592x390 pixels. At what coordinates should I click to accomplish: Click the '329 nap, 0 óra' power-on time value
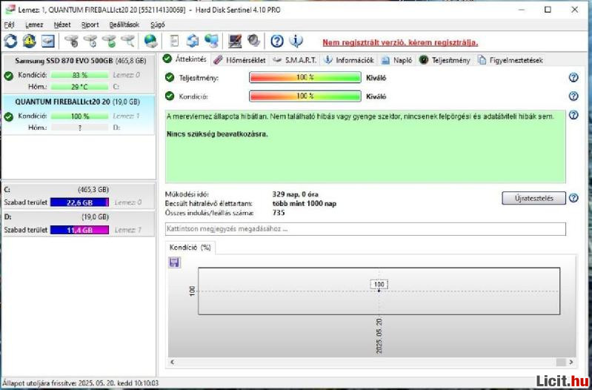pos(295,194)
